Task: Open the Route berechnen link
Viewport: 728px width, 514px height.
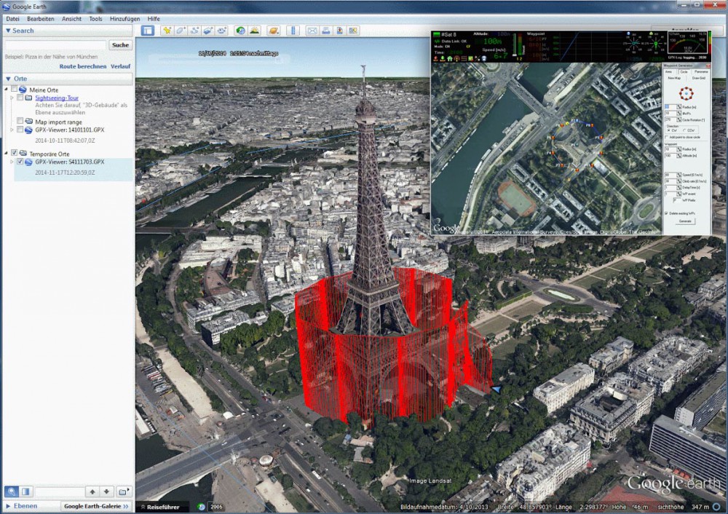Action: point(83,66)
